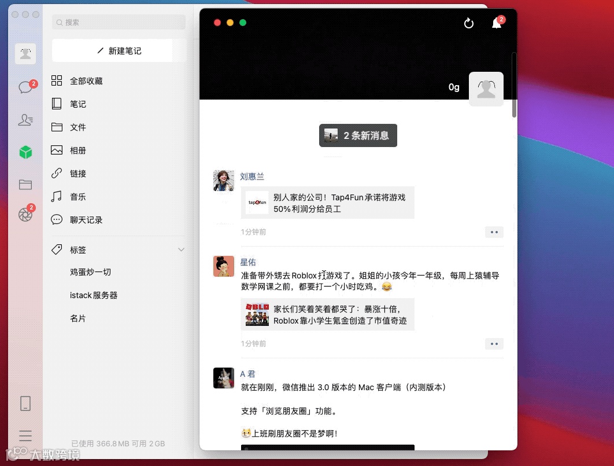Click A 君's avatar

click(224, 378)
